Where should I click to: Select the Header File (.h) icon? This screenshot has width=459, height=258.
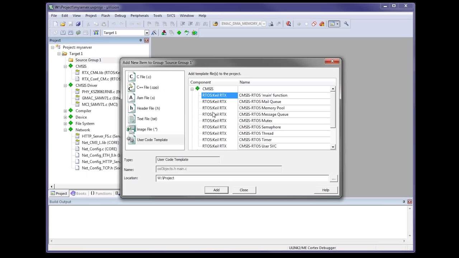[132, 108]
